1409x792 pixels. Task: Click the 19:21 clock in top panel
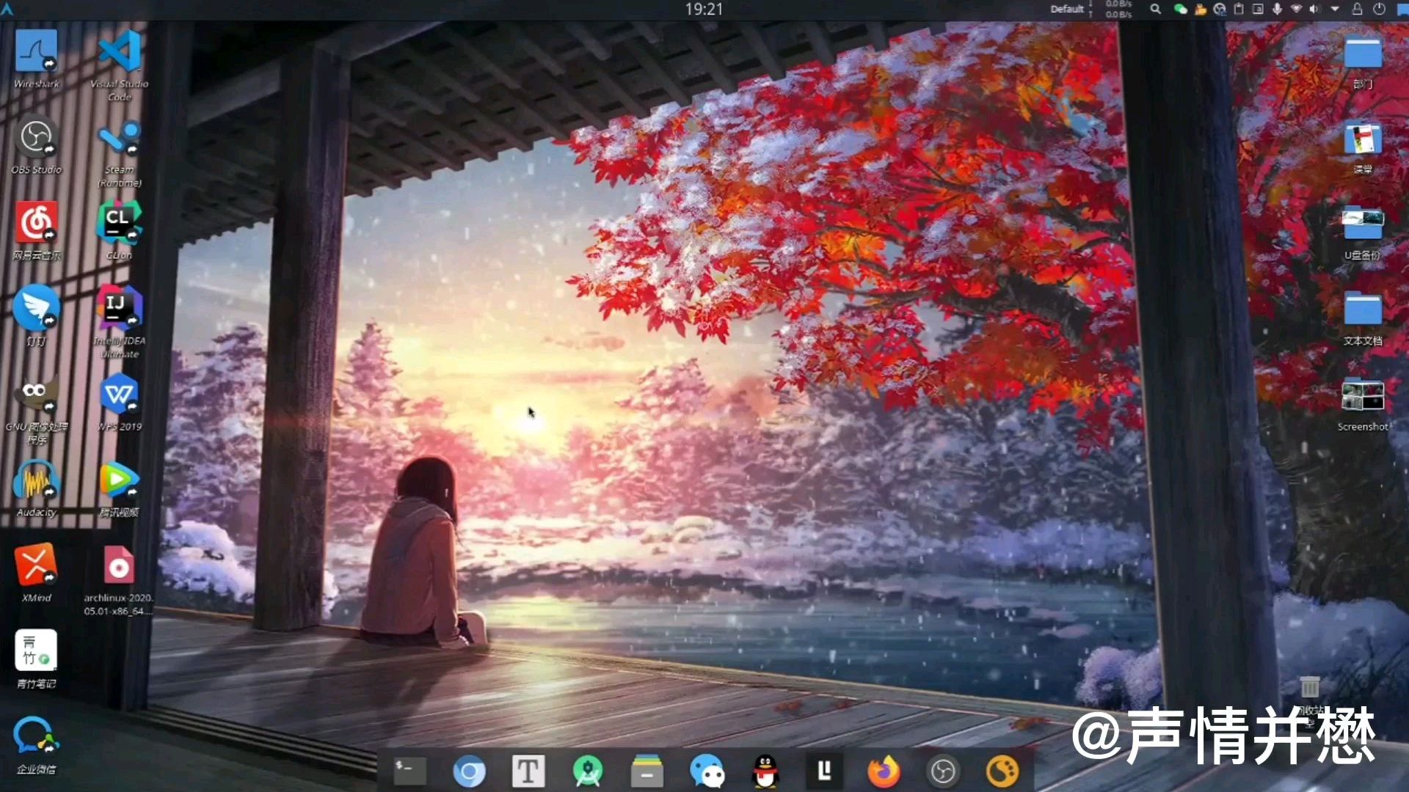(704, 9)
